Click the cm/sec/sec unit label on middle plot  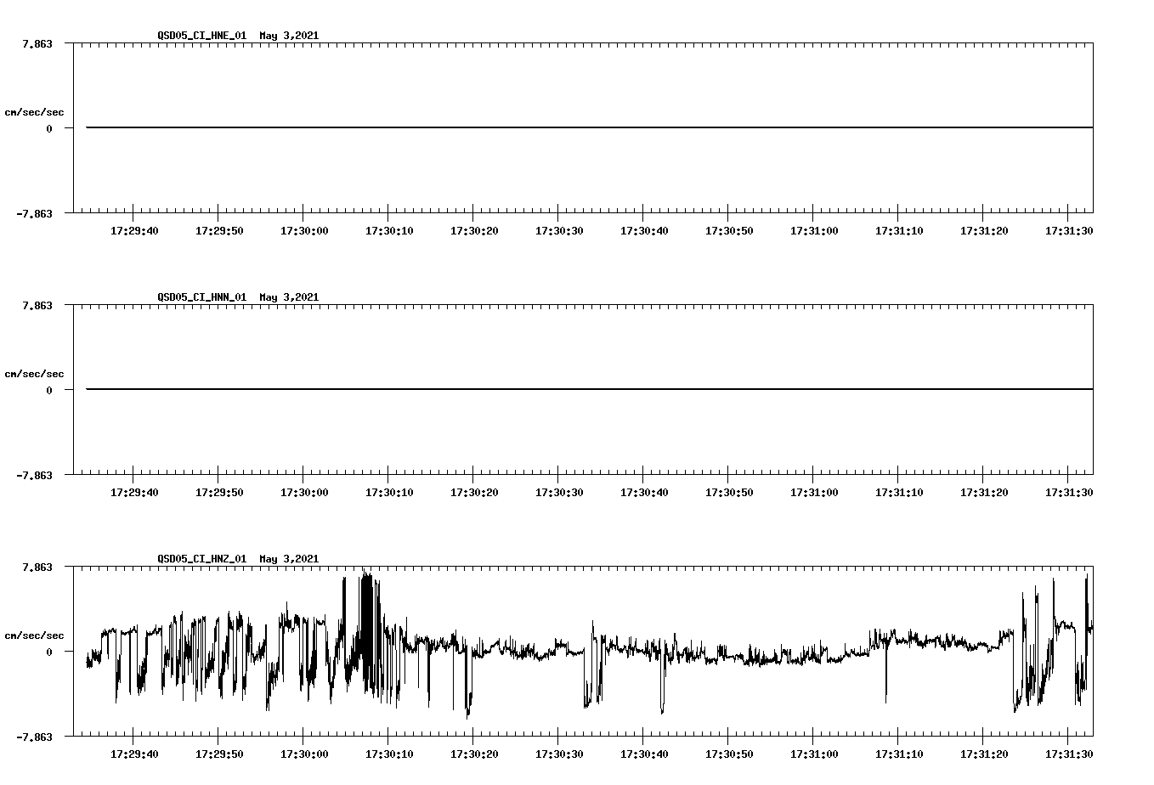coord(36,373)
